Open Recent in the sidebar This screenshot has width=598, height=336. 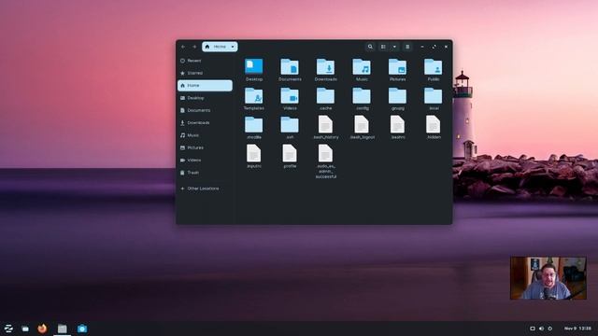(205, 61)
